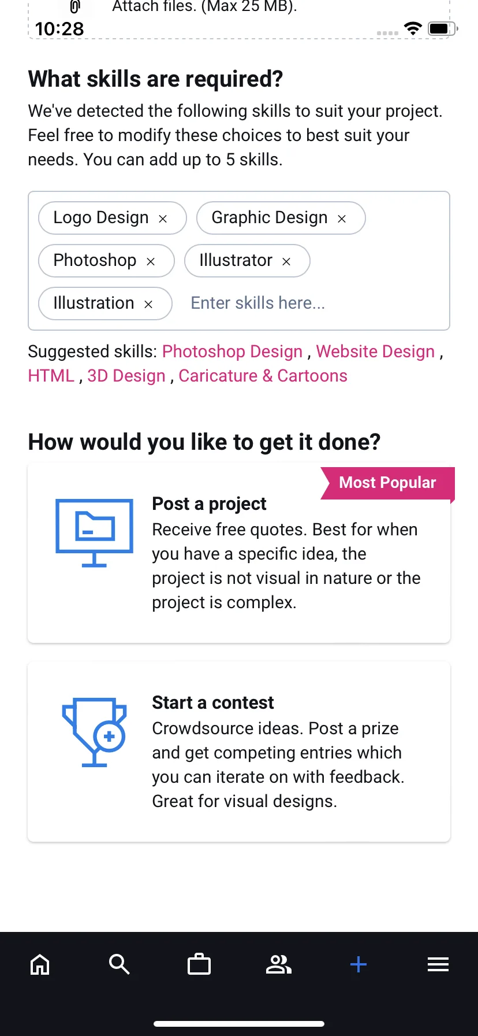The image size is (478, 1036).
Task: Add suggested skill 3D Design
Action: click(126, 376)
